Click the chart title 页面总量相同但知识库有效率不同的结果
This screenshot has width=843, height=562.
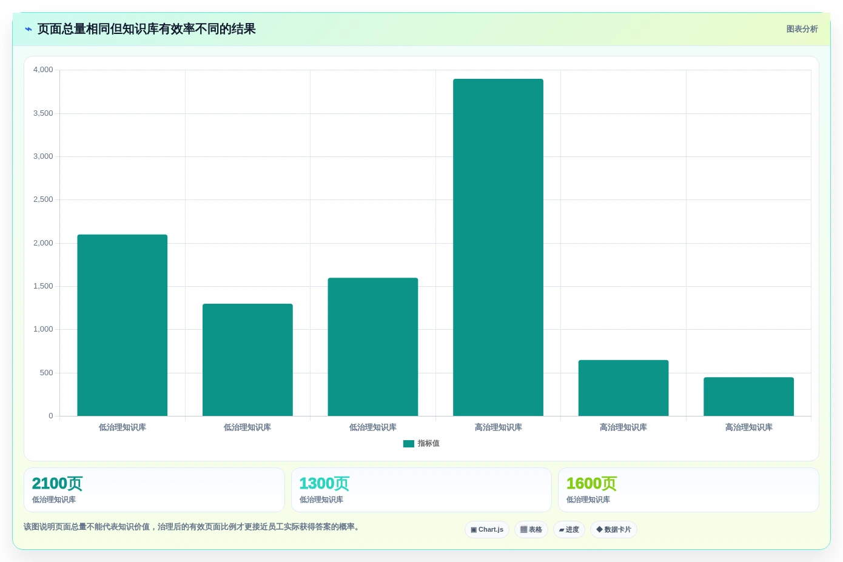click(147, 29)
